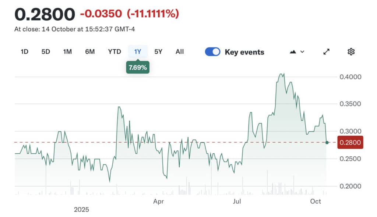The height and width of the screenshot is (217, 377).
Task: Expand the chart to full screen
Action: click(326, 52)
